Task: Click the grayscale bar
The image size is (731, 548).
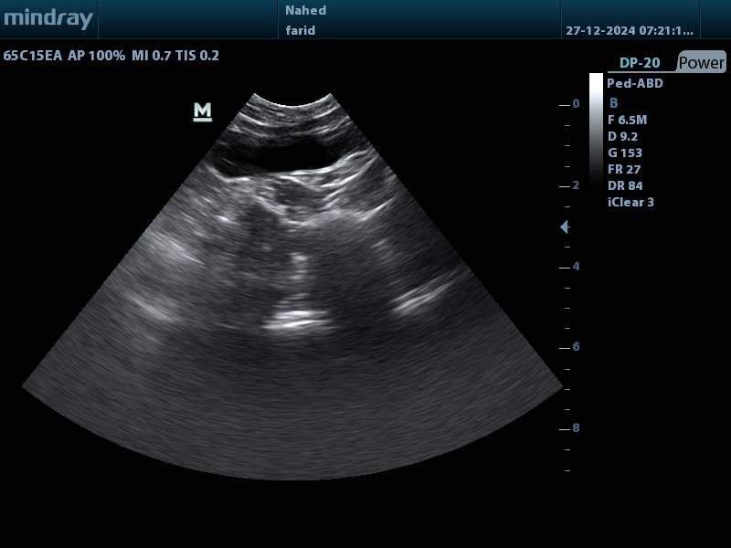Action: coord(596,131)
